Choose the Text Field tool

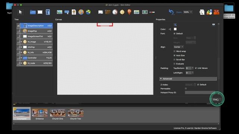(48, 12)
